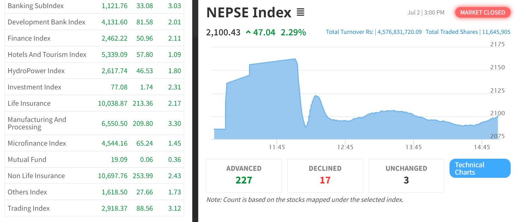Open Hotels And Tourism Index

pos(94,54)
